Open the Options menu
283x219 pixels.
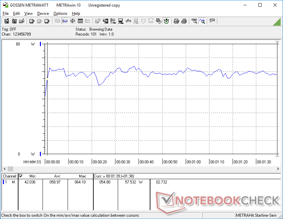coord(60,14)
